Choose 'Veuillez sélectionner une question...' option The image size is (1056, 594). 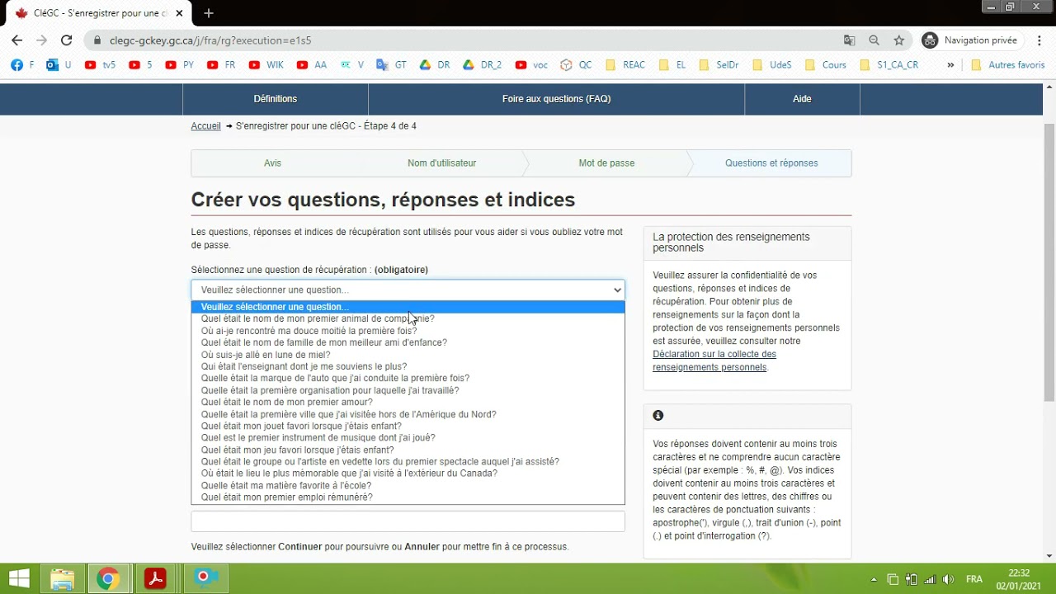[x=408, y=307]
